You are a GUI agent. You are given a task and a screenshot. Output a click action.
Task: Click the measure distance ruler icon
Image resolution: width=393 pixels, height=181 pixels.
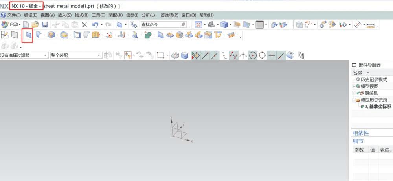click(370, 25)
